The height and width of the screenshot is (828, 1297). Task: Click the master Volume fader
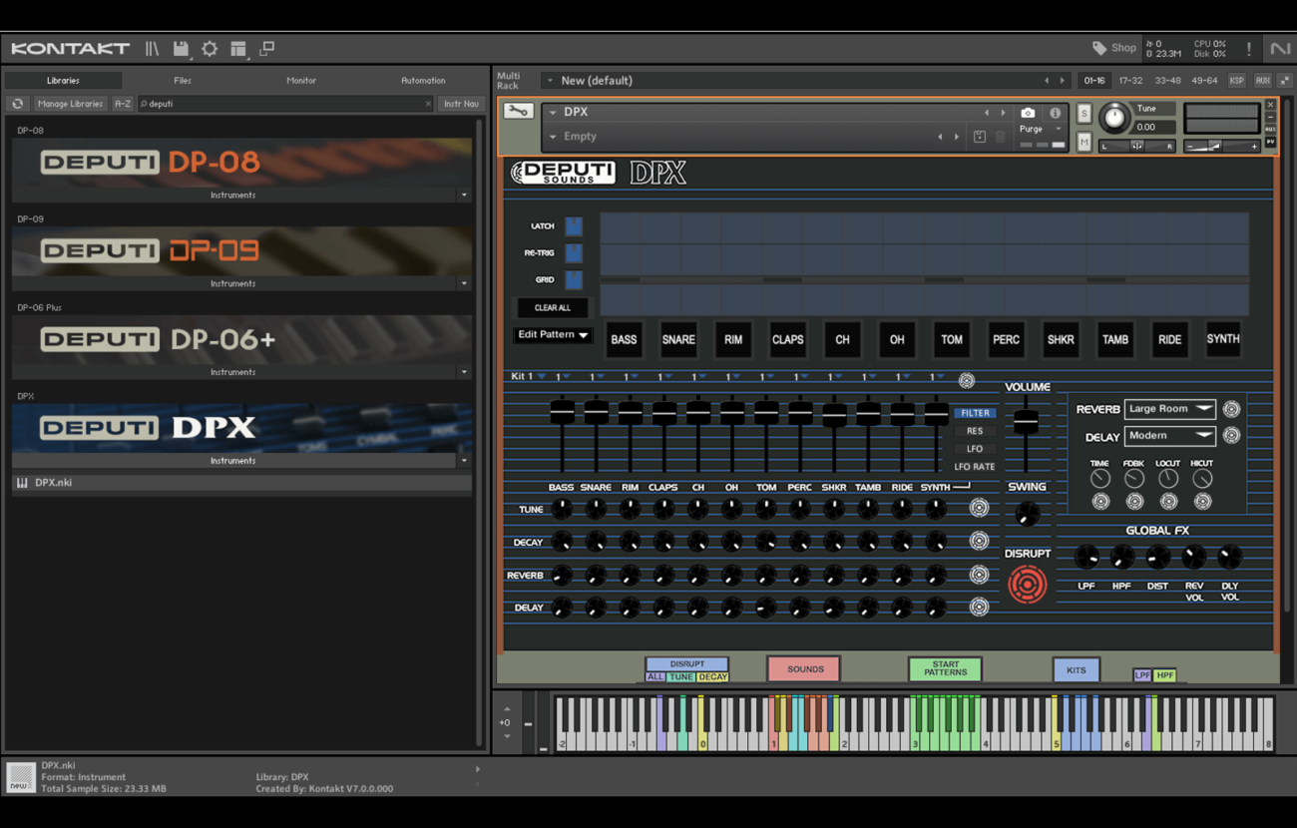[x=1026, y=422]
